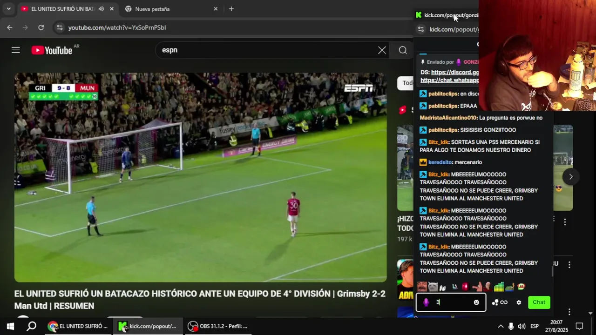The height and width of the screenshot is (335, 596).
Task: Switch to Chrome 'EL UNITED SUFRIÓ' taskbar item
Action: 78,326
